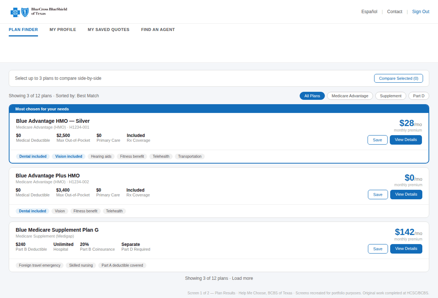Click the BlueCross BlueShield of Texas logo
The image size is (438, 298).
(39, 12)
